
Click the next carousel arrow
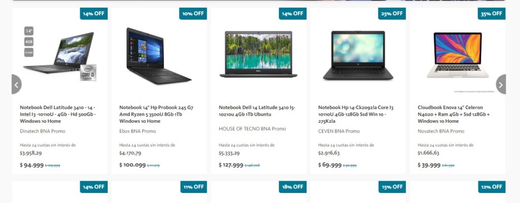(501, 84)
